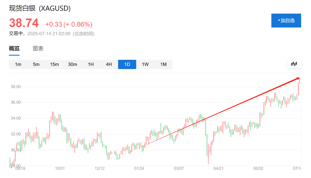The width and height of the screenshot is (311, 178).
Task: Click the +加自选 watchlist button
Action: pyautogui.click(x=286, y=21)
